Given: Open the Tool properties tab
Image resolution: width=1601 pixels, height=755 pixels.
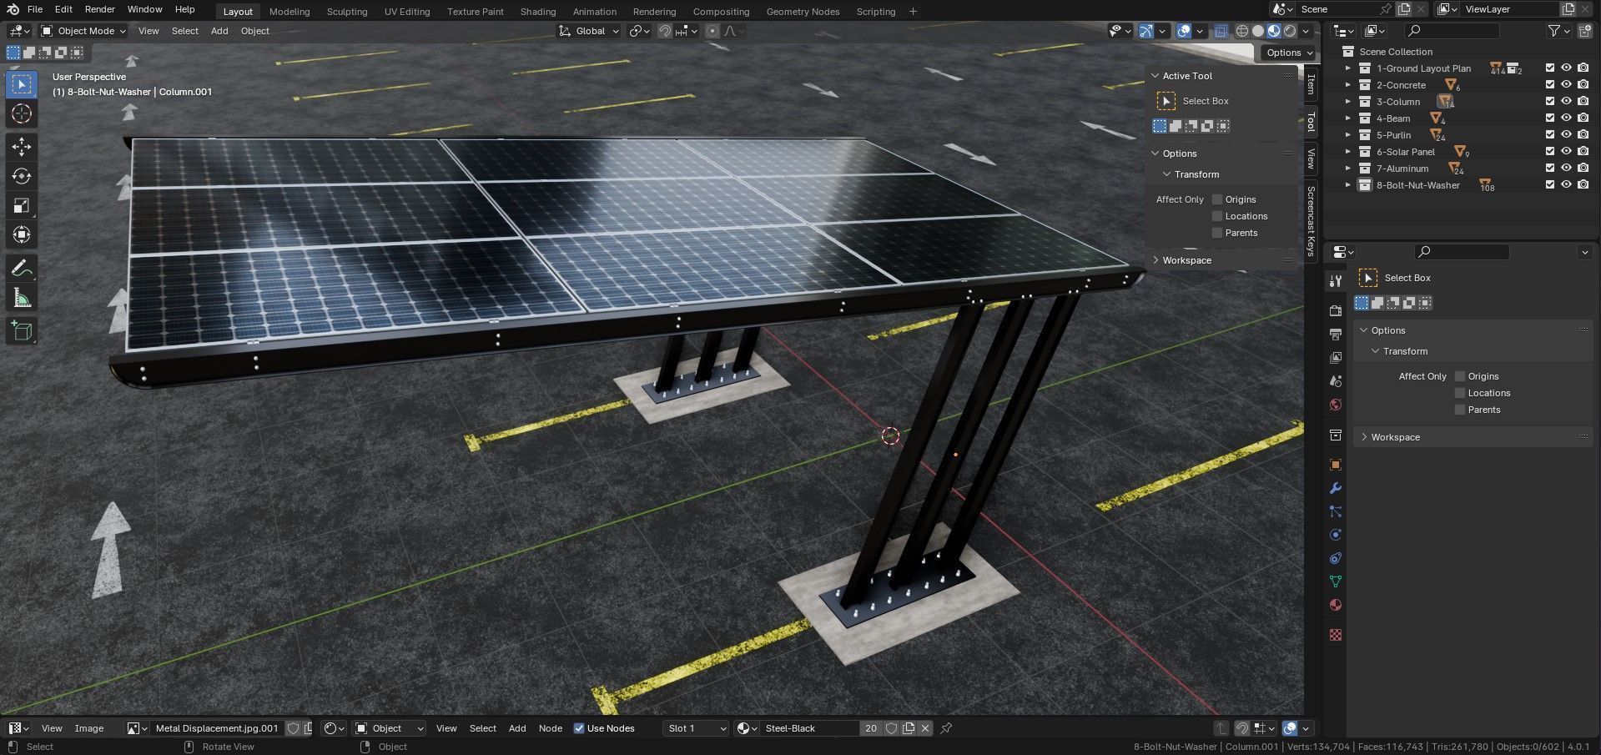Looking at the screenshot, I should [1336, 281].
